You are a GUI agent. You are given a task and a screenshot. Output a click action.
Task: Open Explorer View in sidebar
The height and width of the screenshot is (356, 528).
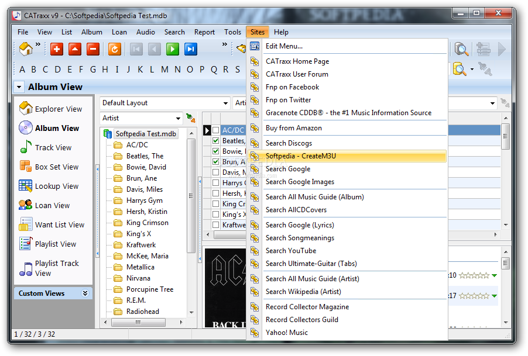(50, 109)
